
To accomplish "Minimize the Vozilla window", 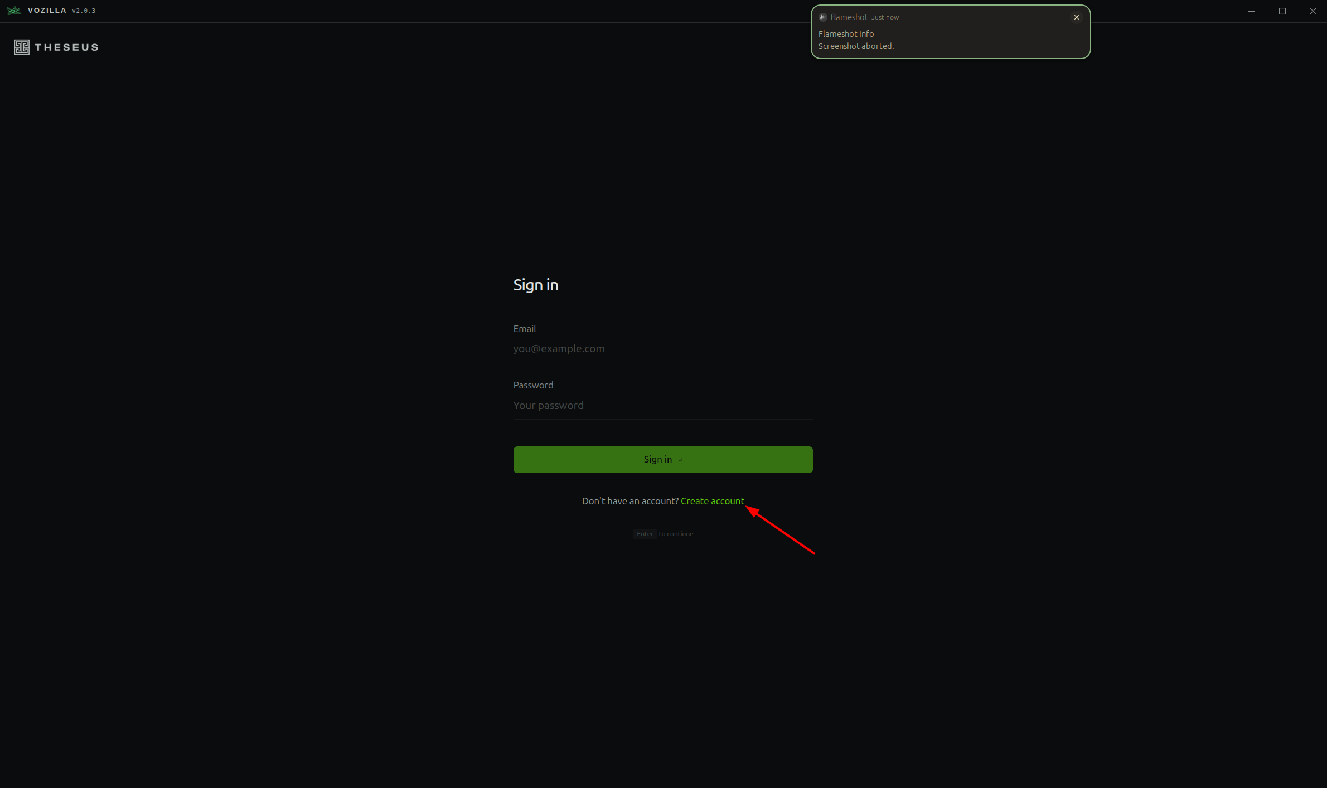I will (1251, 11).
